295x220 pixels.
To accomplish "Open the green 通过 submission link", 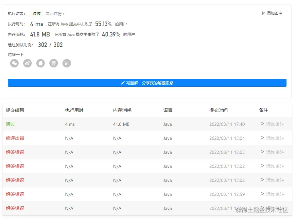I will (x=10, y=124).
